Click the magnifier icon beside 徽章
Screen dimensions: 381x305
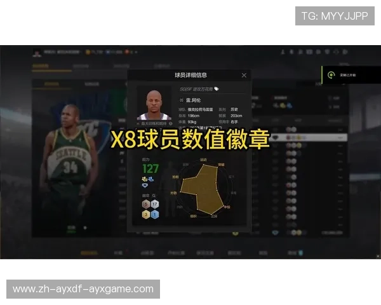(154, 196)
